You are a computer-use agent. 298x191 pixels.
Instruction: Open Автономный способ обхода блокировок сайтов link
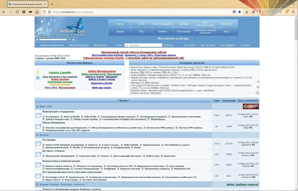tap(134, 52)
